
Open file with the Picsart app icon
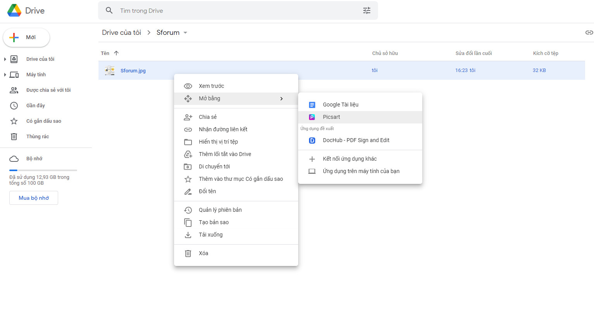pyautogui.click(x=312, y=117)
